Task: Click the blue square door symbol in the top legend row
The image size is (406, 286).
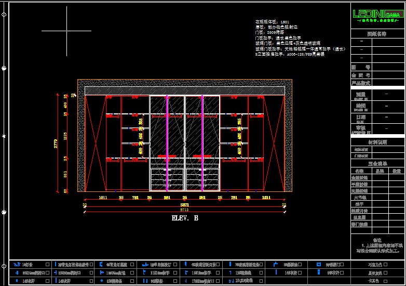Action: 319,265
